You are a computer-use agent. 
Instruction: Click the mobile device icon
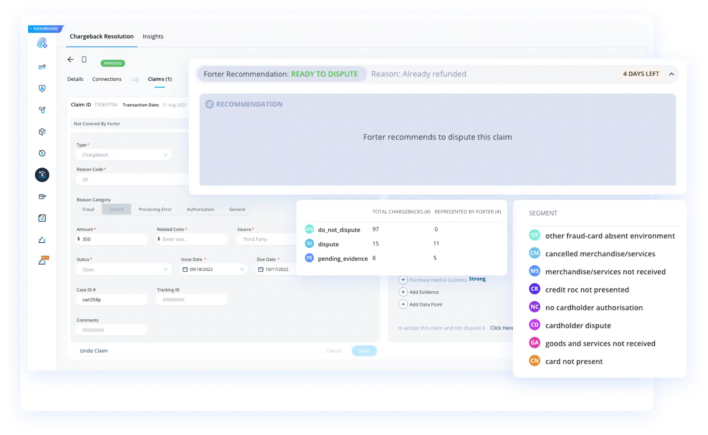84,59
